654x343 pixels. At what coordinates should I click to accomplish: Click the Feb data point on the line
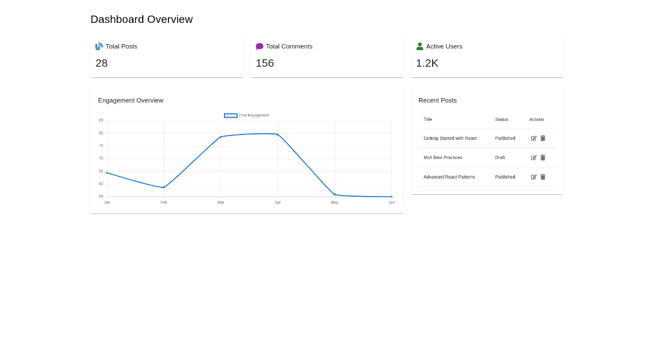(x=163, y=187)
